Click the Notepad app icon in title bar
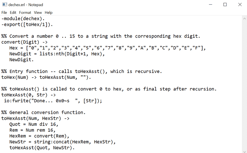247x153 pixels. tap(5, 5)
